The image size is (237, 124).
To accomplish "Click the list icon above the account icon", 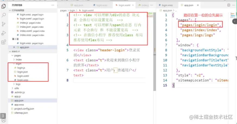I will [x=3, y=116].
